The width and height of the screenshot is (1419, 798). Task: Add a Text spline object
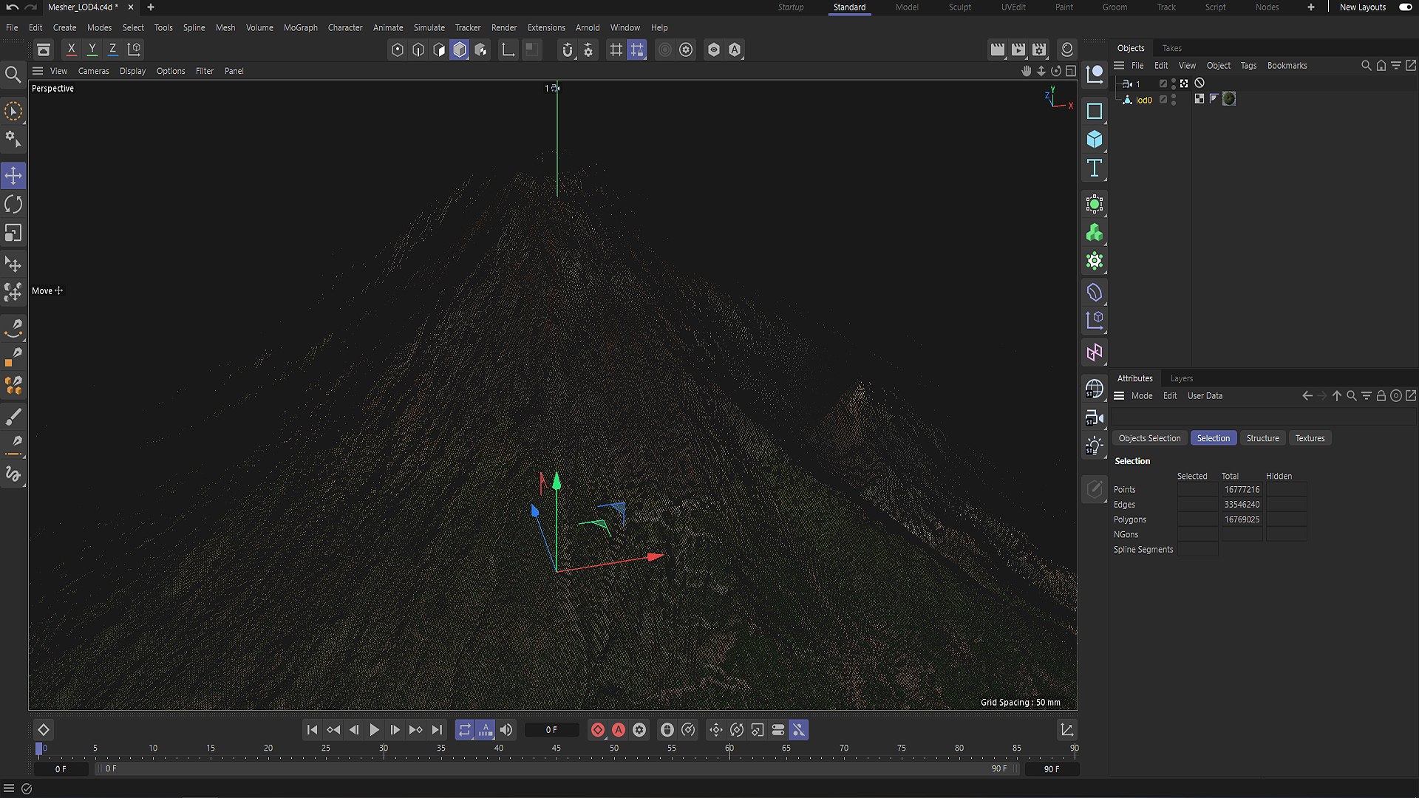[1095, 168]
